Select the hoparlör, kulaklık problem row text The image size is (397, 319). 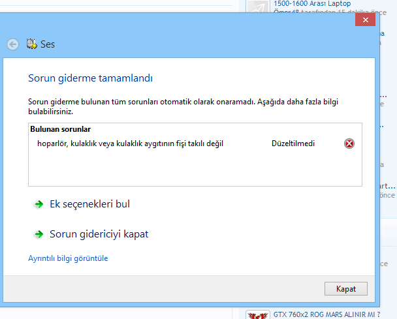coord(130,144)
